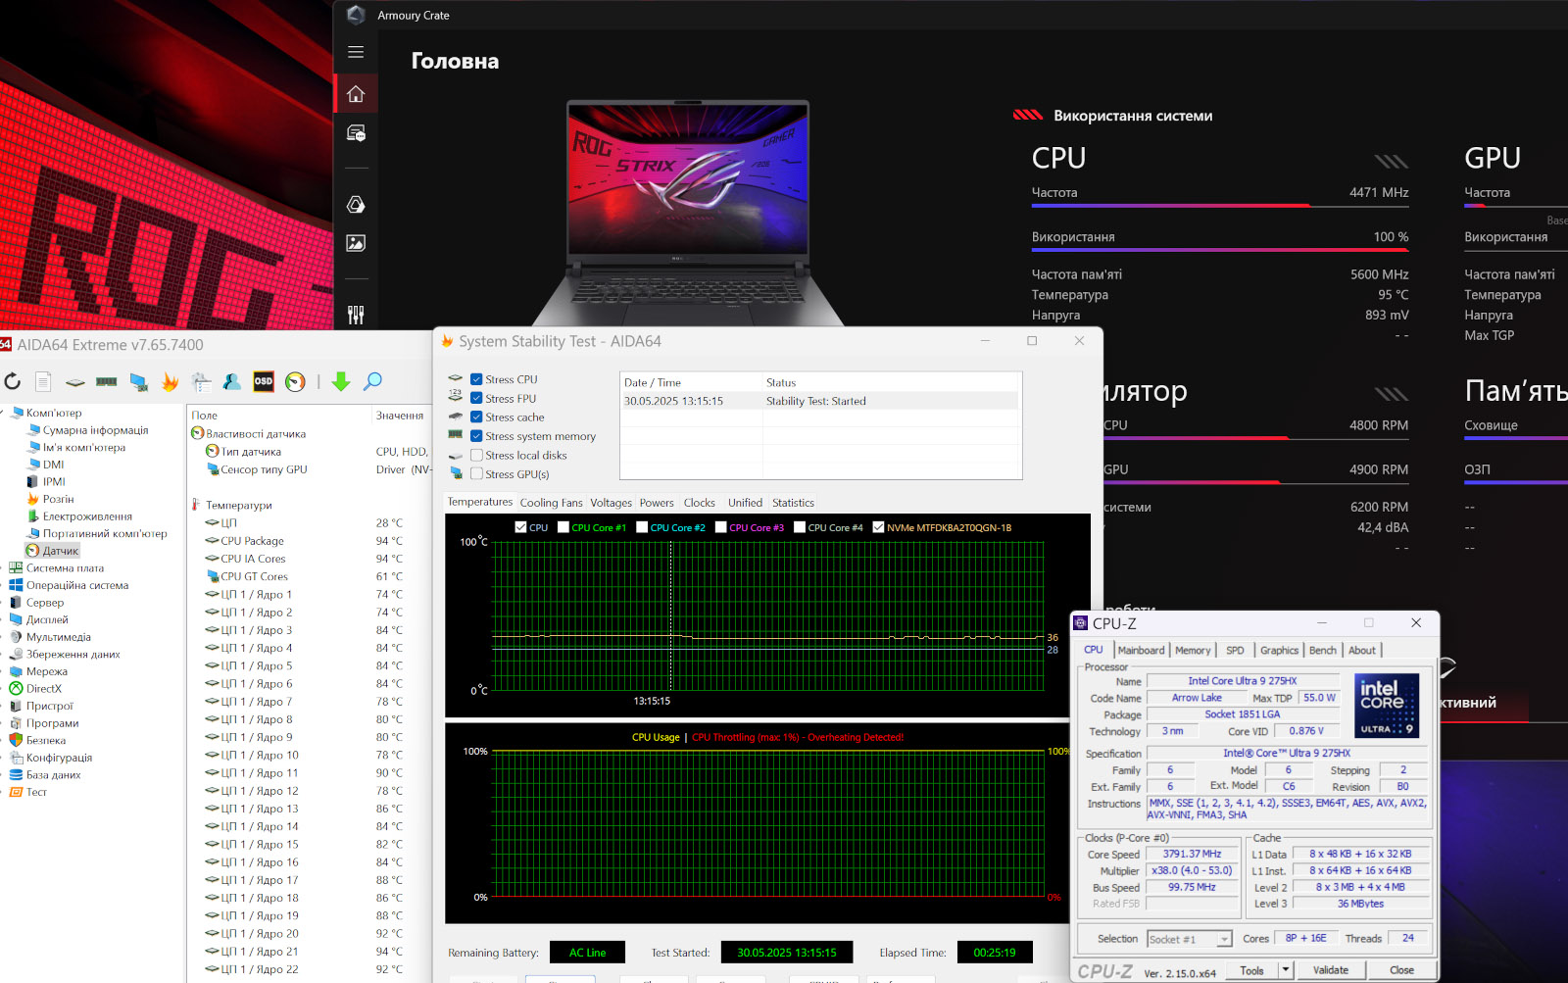Toggle the CPU graph checkbox
Viewport: 1568px width, 983px height.
(x=520, y=527)
